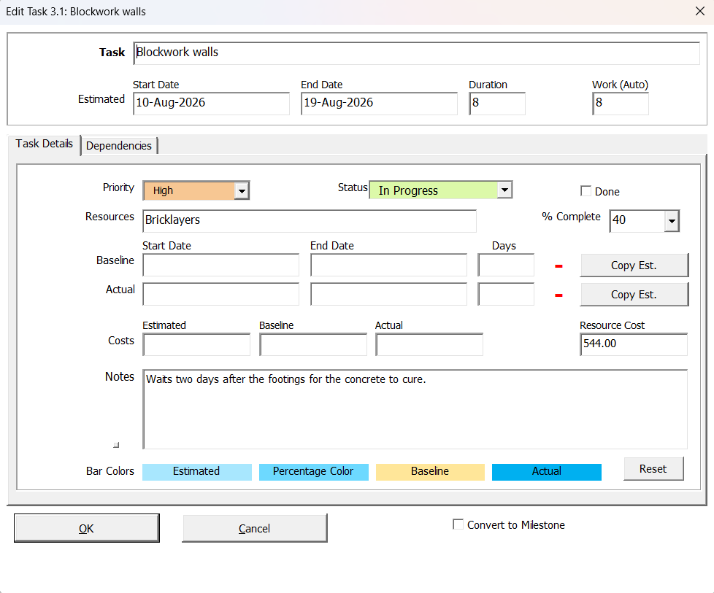Screen dimensions: 714x593
Task: Click the Actual Days field
Action: coord(506,294)
